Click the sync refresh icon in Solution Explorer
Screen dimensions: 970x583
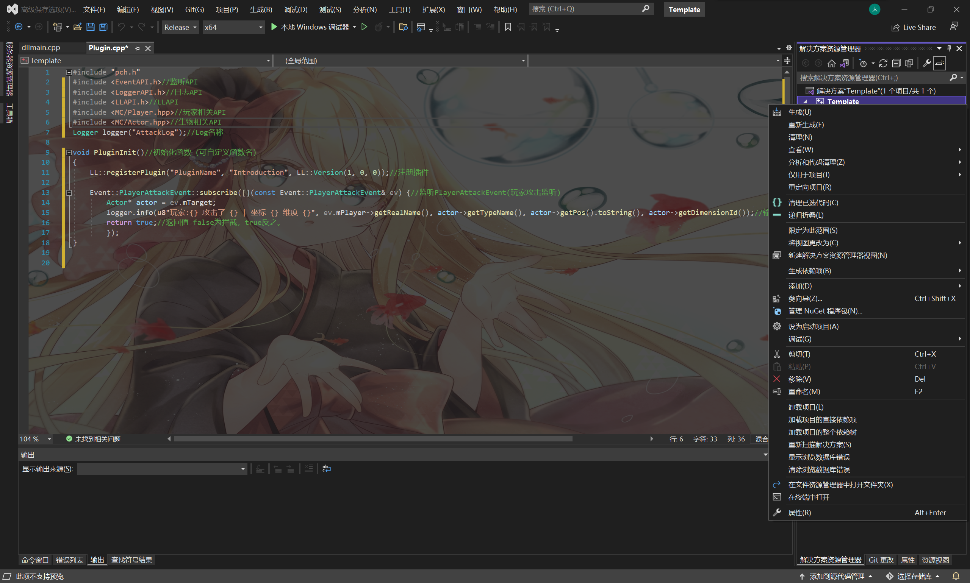tap(883, 63)
